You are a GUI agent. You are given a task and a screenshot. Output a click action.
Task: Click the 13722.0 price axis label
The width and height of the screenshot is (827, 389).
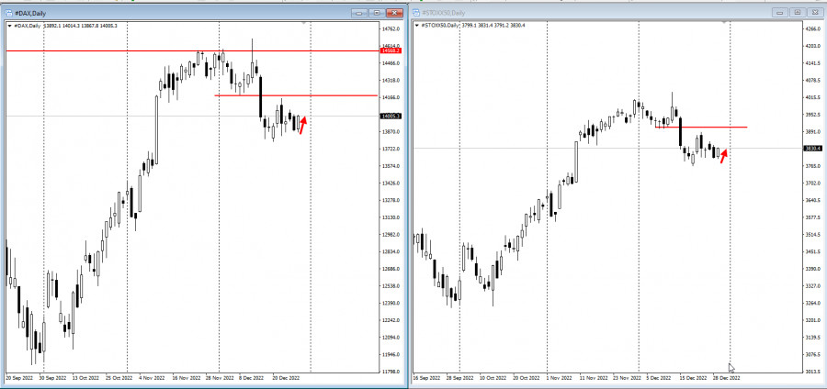coord(391,149)
